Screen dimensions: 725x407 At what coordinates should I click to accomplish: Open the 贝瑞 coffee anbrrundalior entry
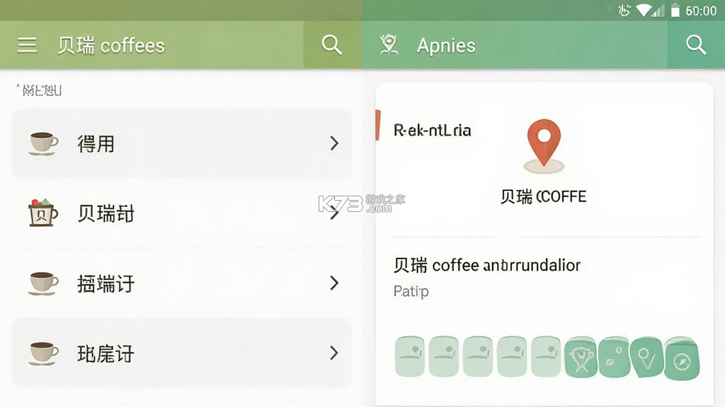[487, 266]
